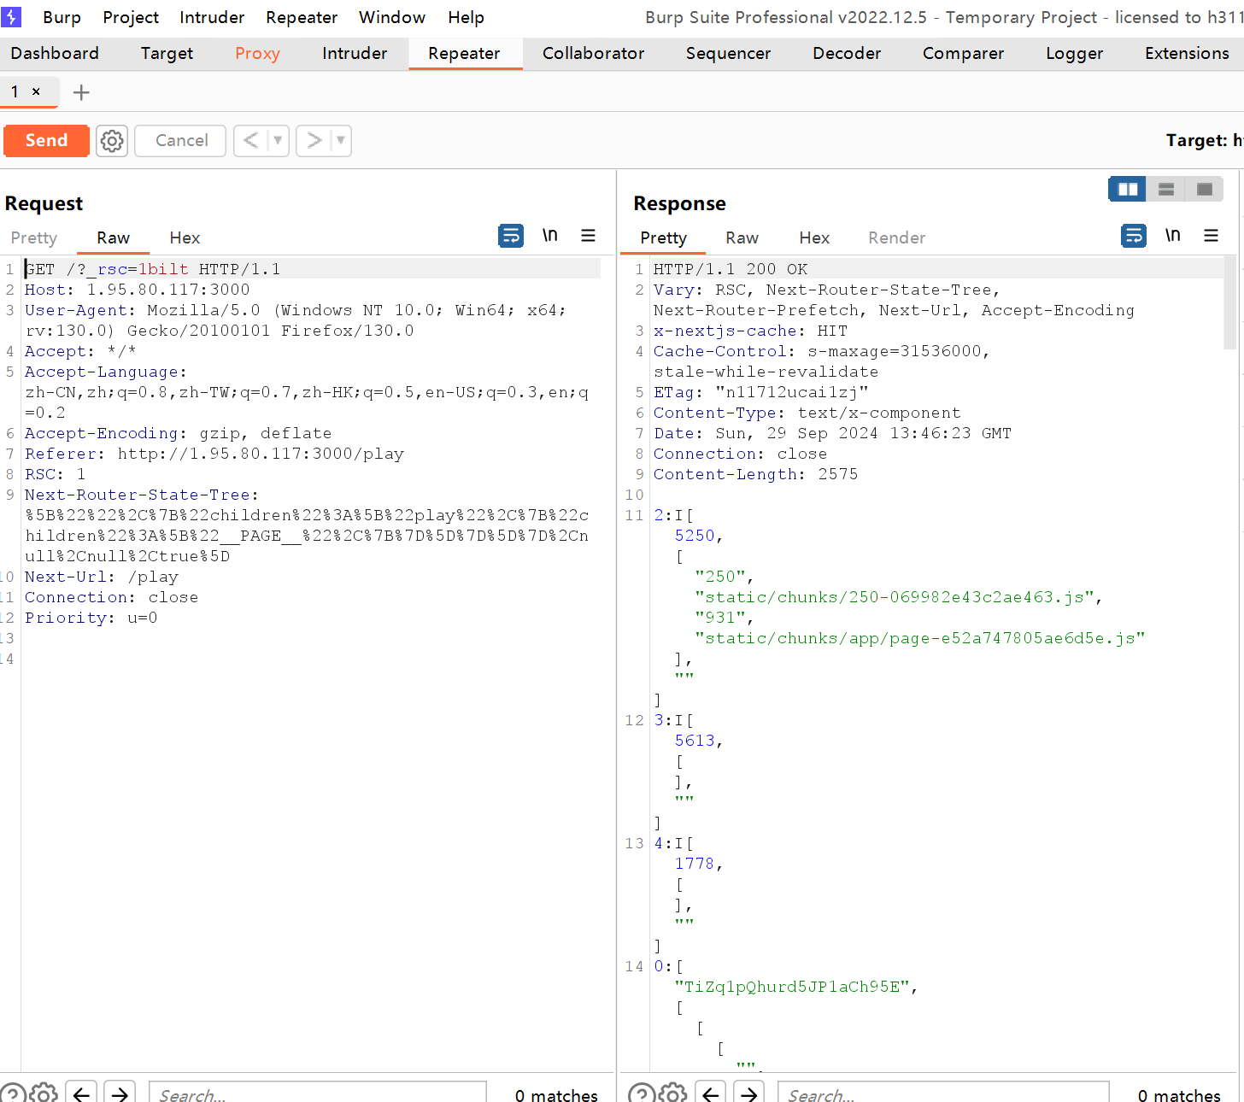This screenshot has height=1102, width=1244.
Task: Close Repeater tab 1
Action: pos(36,91)
